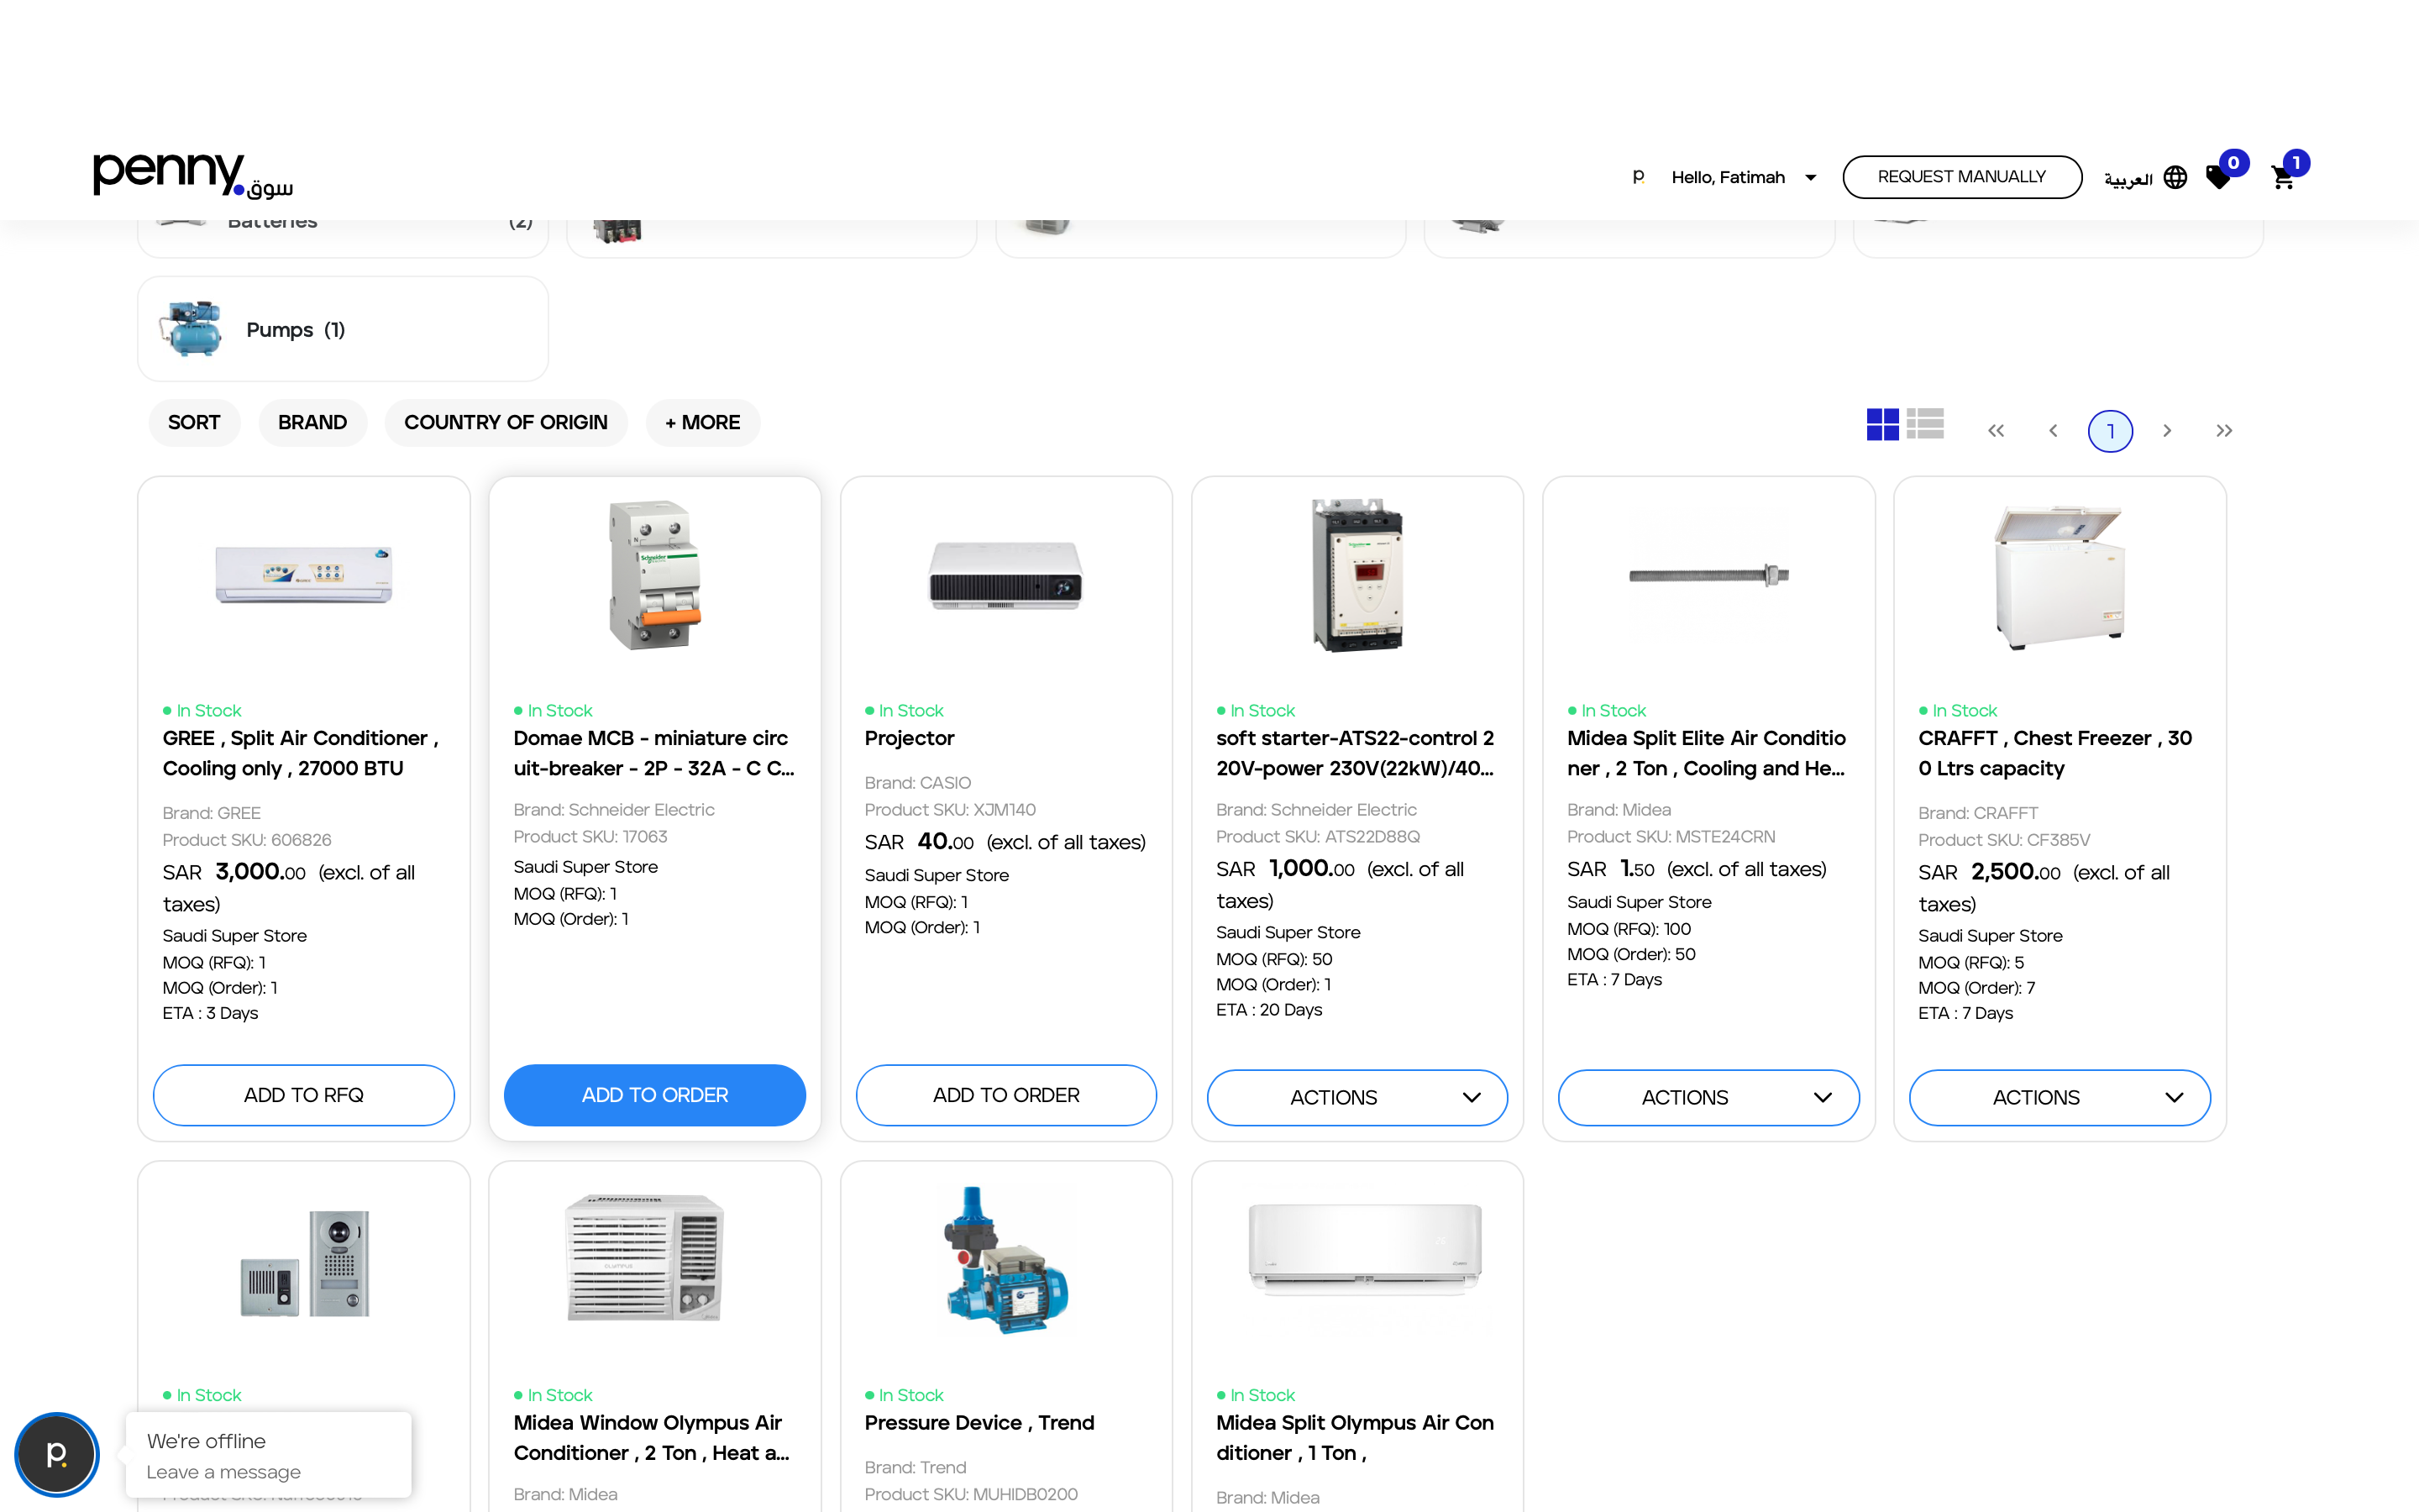Viewport: 2419px width, 1512px height.
Task: Add GREE air conditioner to RFQ
Action: (x=304, y=1095)
